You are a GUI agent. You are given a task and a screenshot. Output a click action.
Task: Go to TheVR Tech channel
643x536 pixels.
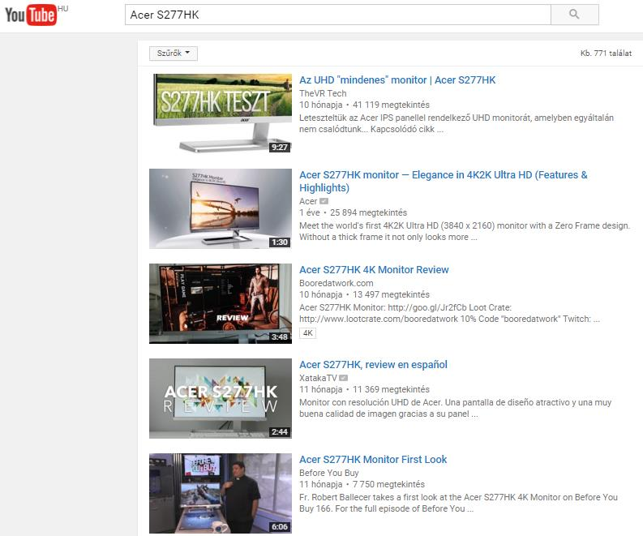coord(323,93)
